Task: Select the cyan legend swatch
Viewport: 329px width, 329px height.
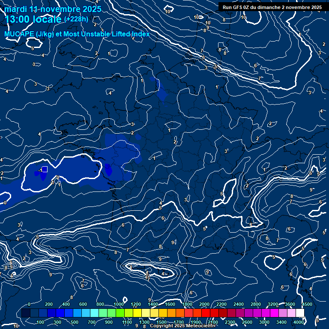Action: [x=94, y=313]
